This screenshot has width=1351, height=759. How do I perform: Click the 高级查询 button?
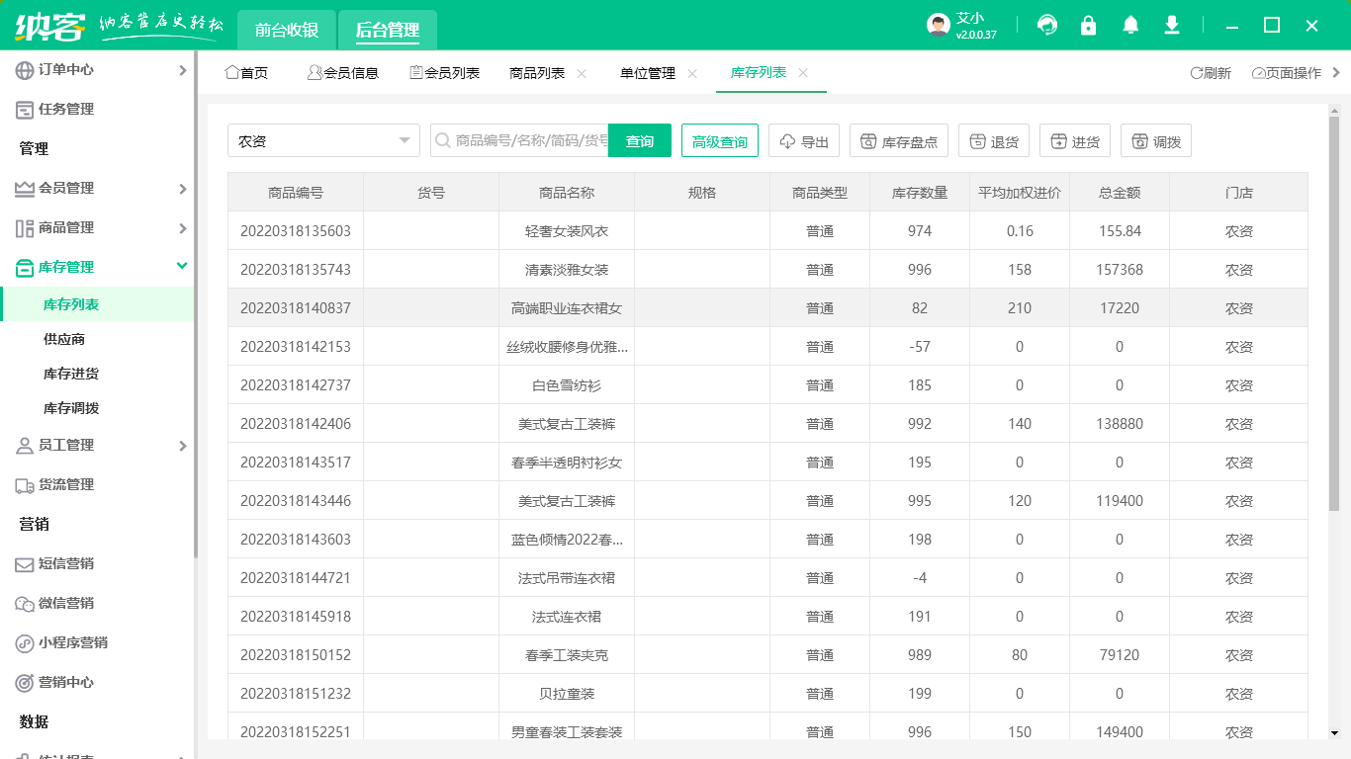click(x=720, y=140)
